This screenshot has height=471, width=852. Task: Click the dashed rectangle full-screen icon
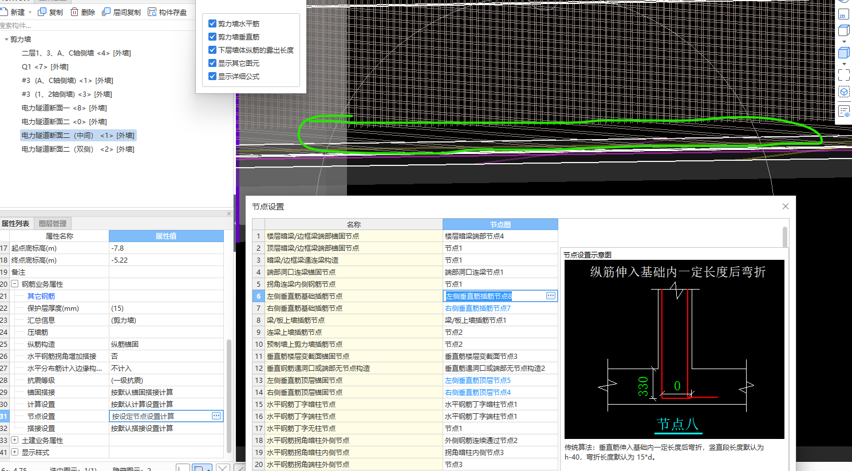pos(844,75)
